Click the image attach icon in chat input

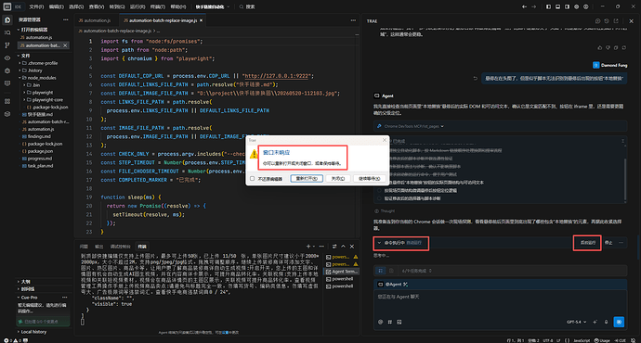[399, 322]
